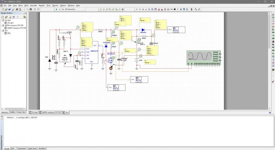Screen dimensions: 275x150
Task: Toggle checkbox for ШИМ-нагрузка 555 358 design
Action: [3, 25]
